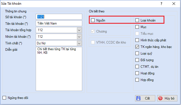Image resolution: width=181 pixels, height=105 pixels.
Task: Click the Tên tài khoản text field
Action: click(x=59, y=23)
